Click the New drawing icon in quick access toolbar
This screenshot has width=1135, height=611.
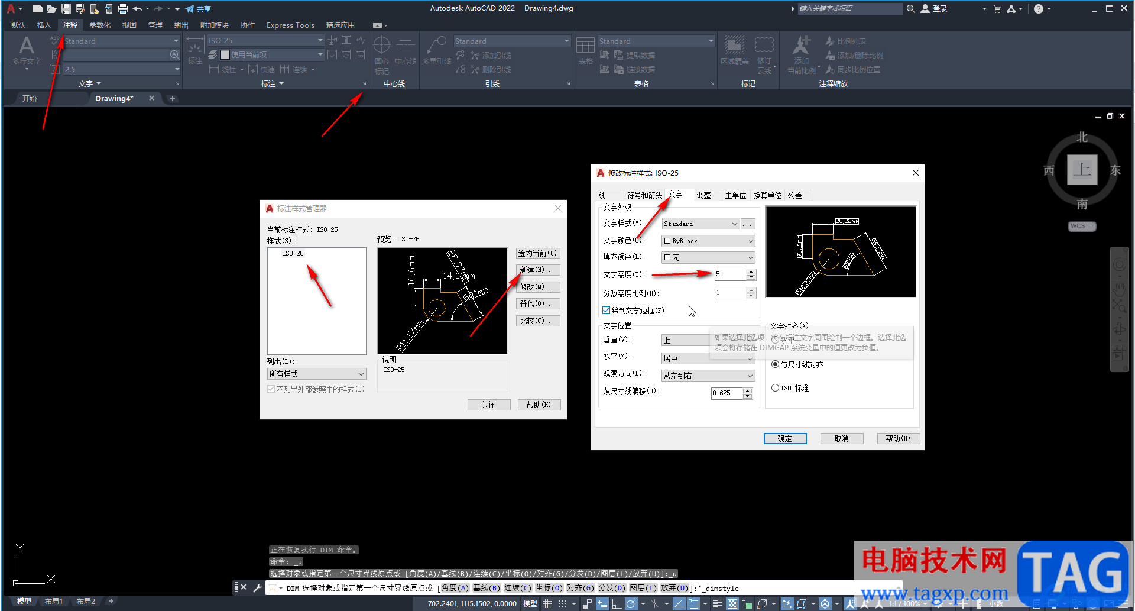[x=37, y=9]
